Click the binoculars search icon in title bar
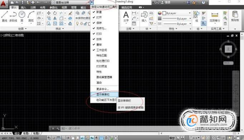Image resolution: width=244 pixels, height=140 pixels. pyautogui.click(x=157, y=3)
